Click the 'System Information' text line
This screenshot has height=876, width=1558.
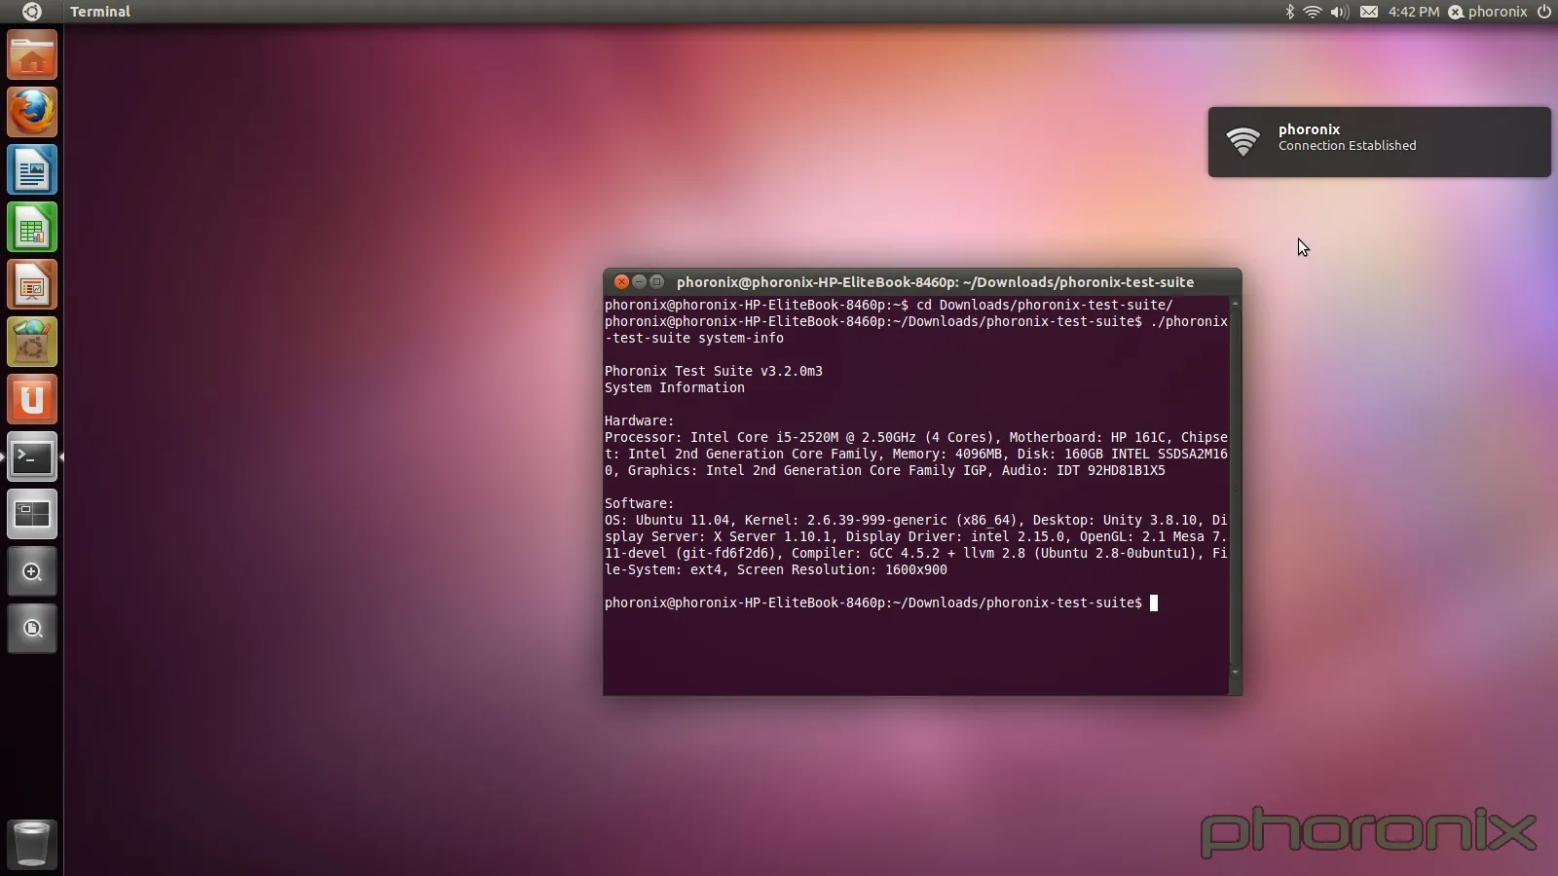point(675,387)
